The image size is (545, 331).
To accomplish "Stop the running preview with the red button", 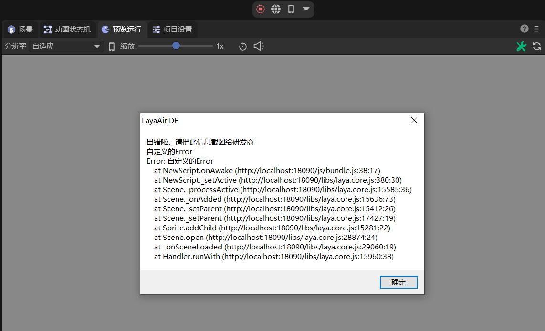I will click(x=261, y=9).
